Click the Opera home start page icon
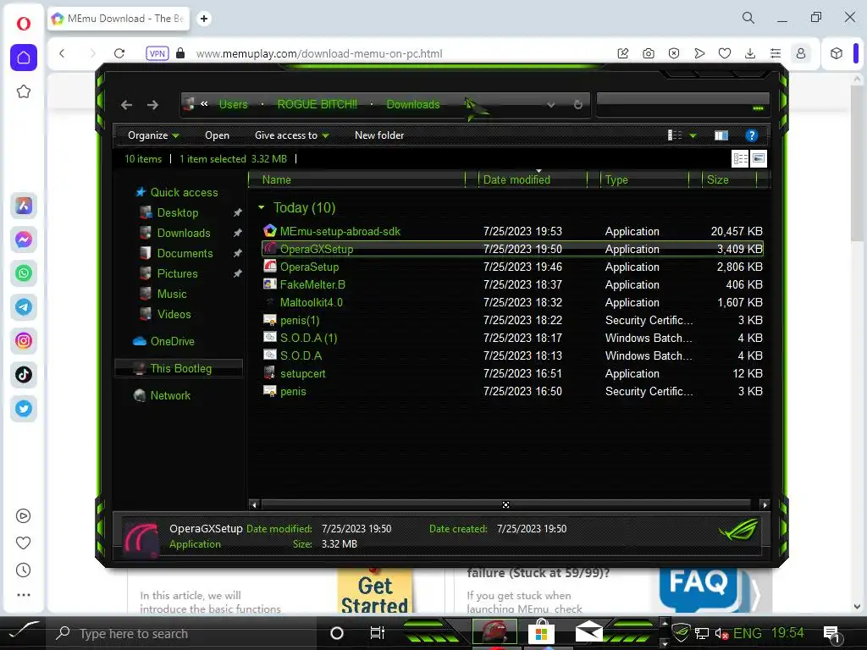867x650 pixels. [x=23, y=58]
